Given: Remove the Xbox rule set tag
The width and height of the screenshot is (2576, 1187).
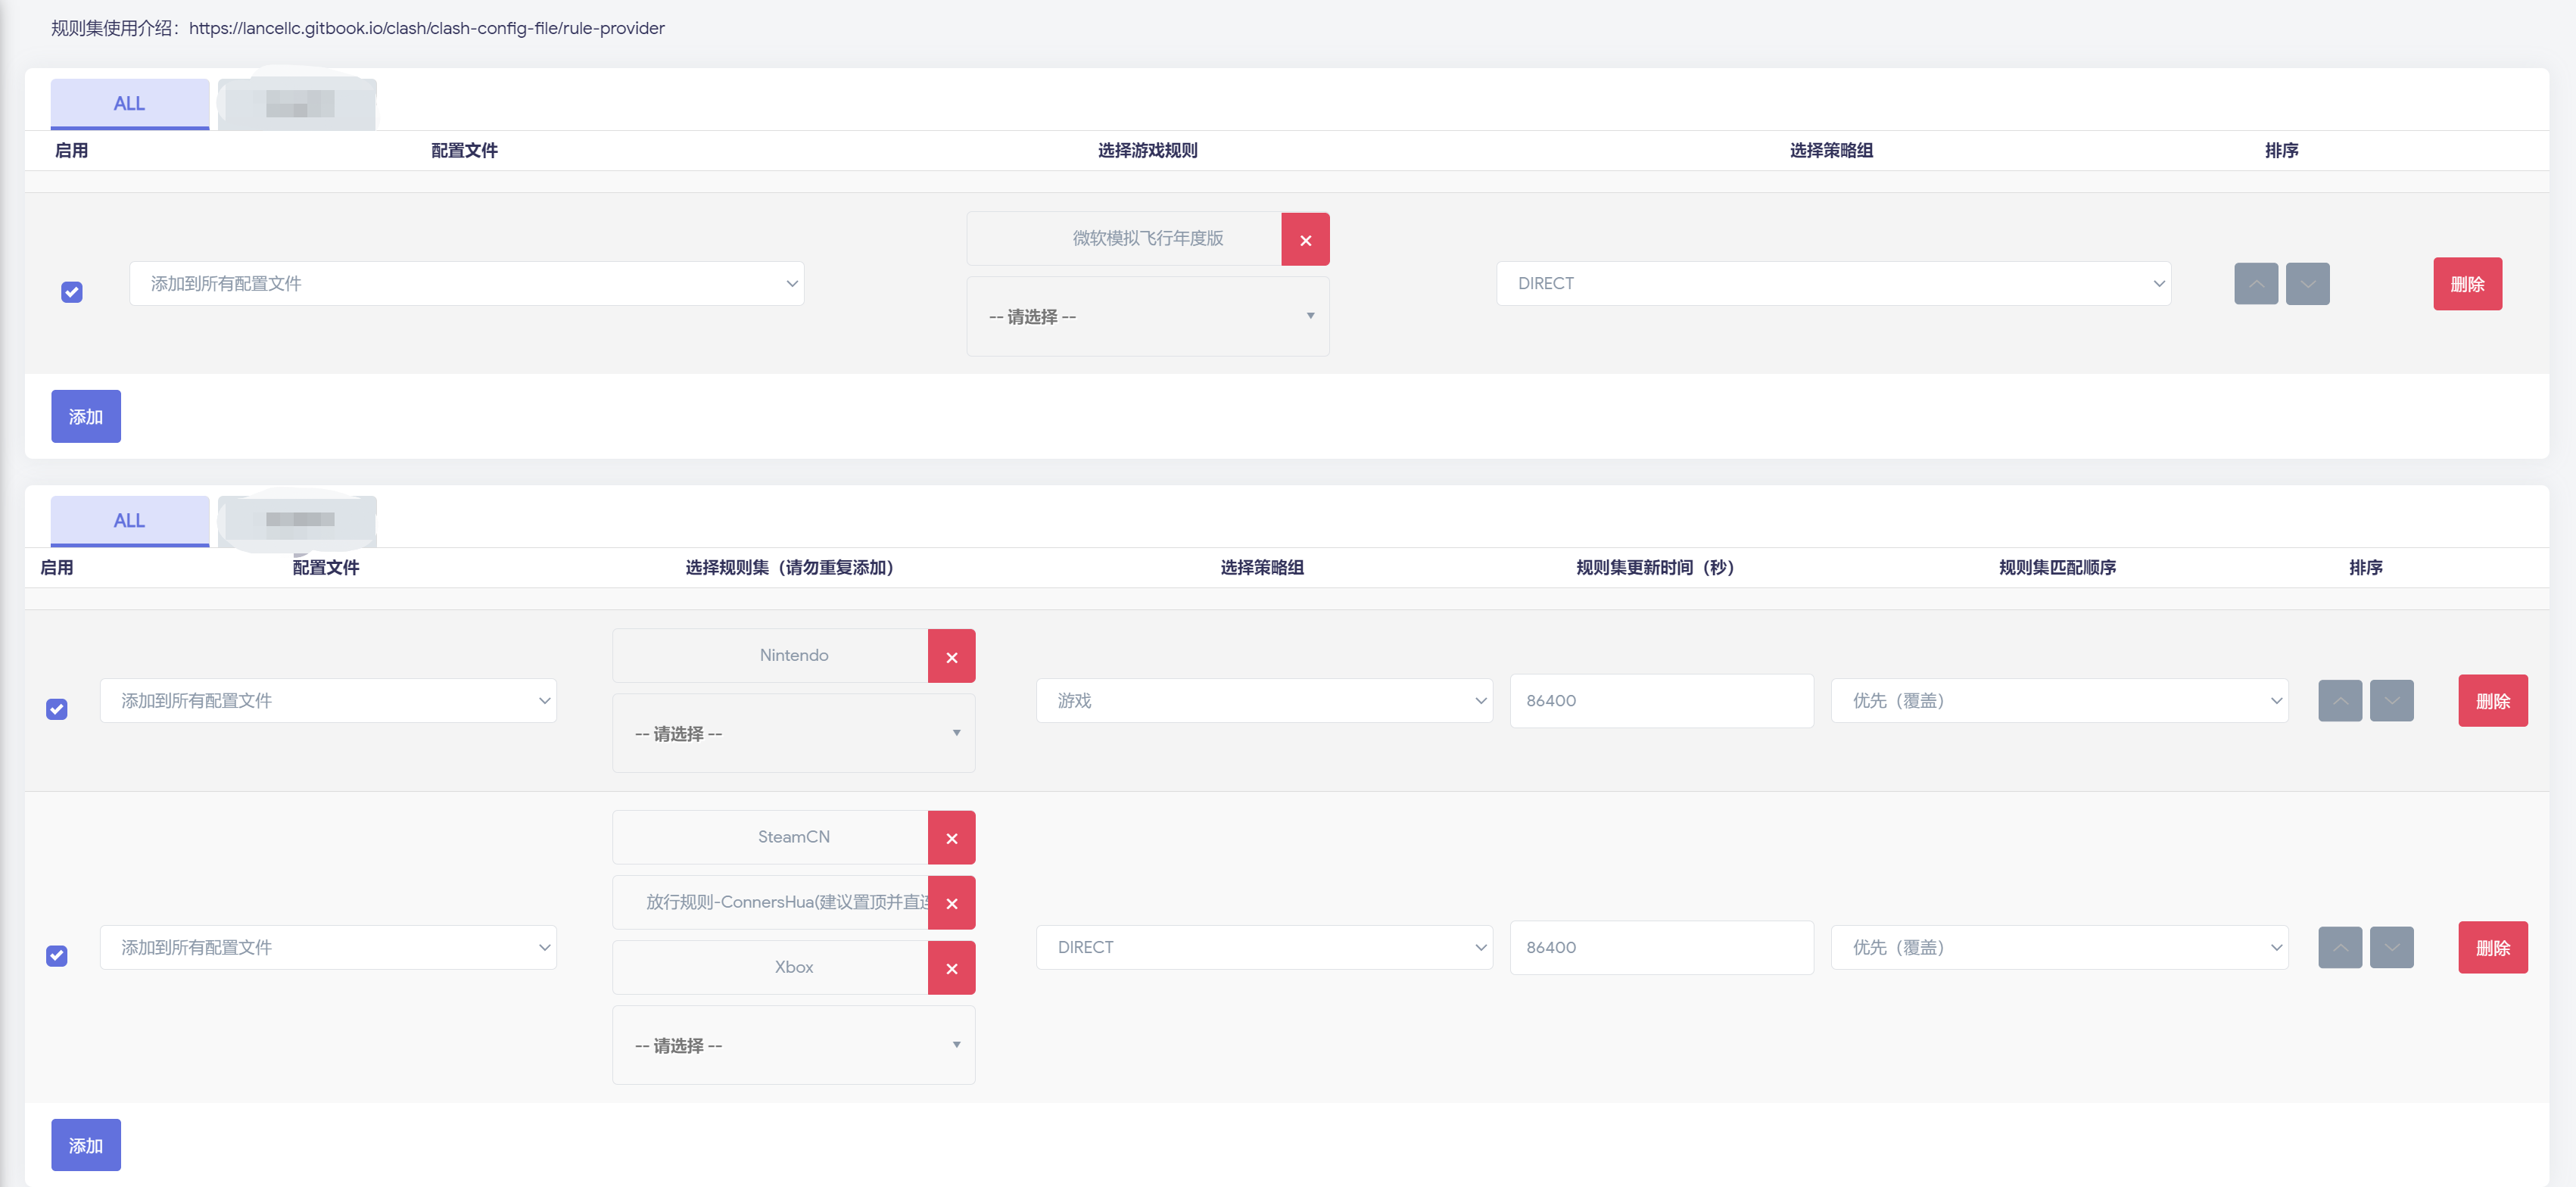Looking at the screenshot, I should [x=951, y=968].
